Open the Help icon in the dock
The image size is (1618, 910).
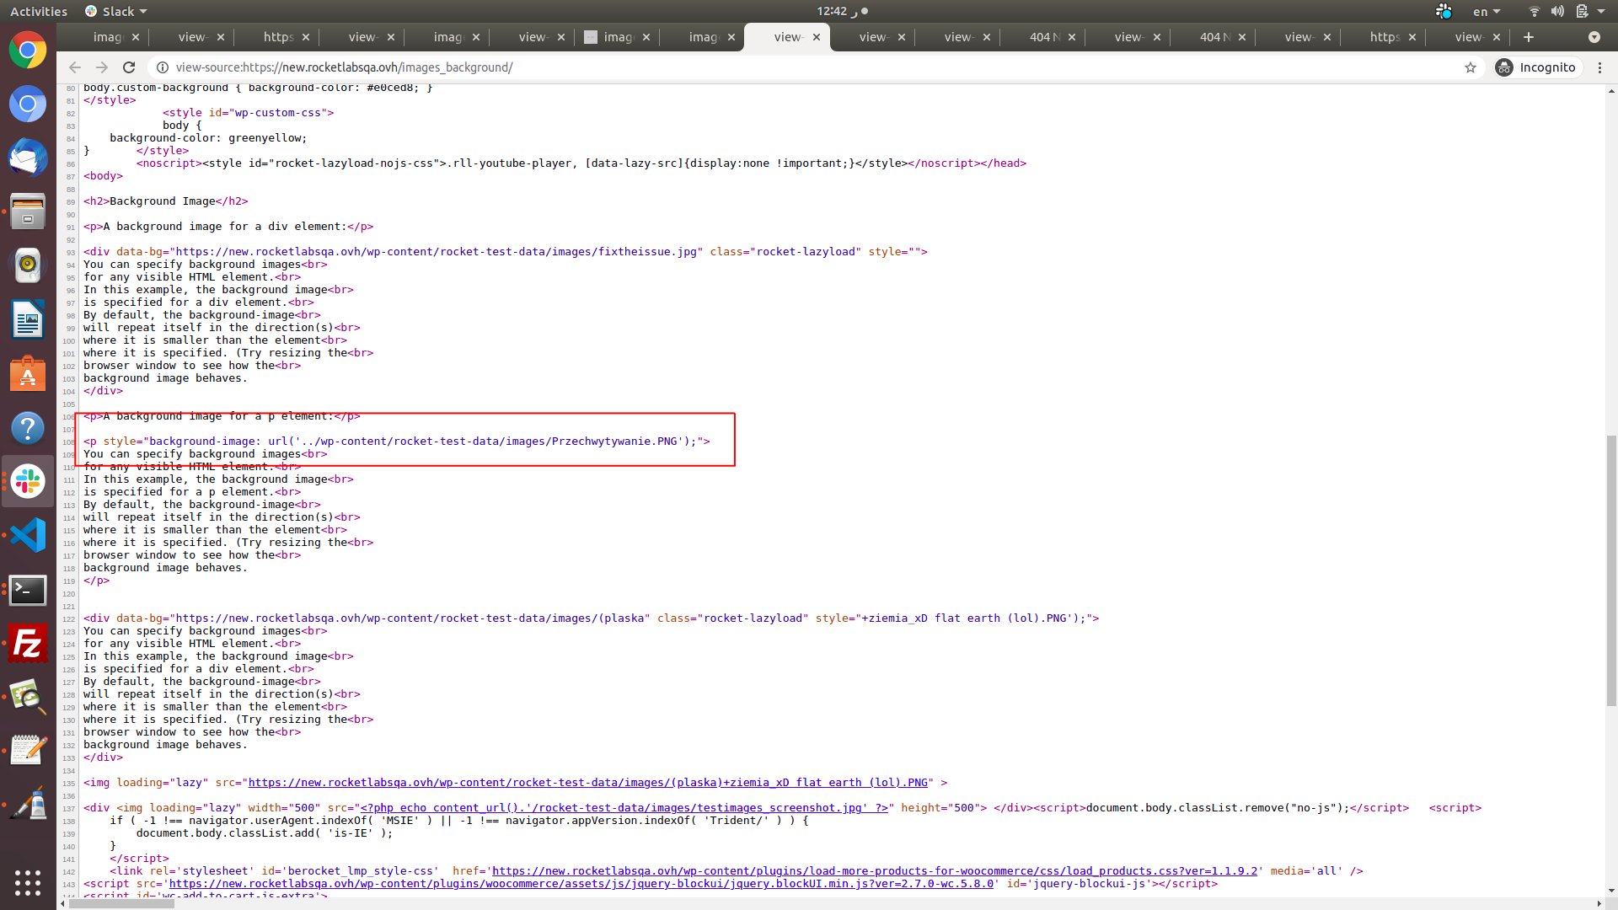28,428
